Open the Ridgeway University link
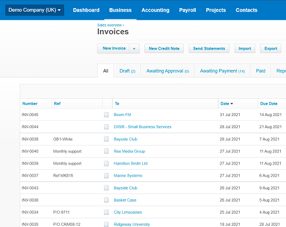 pyautogui.click(x=132, y=224)
